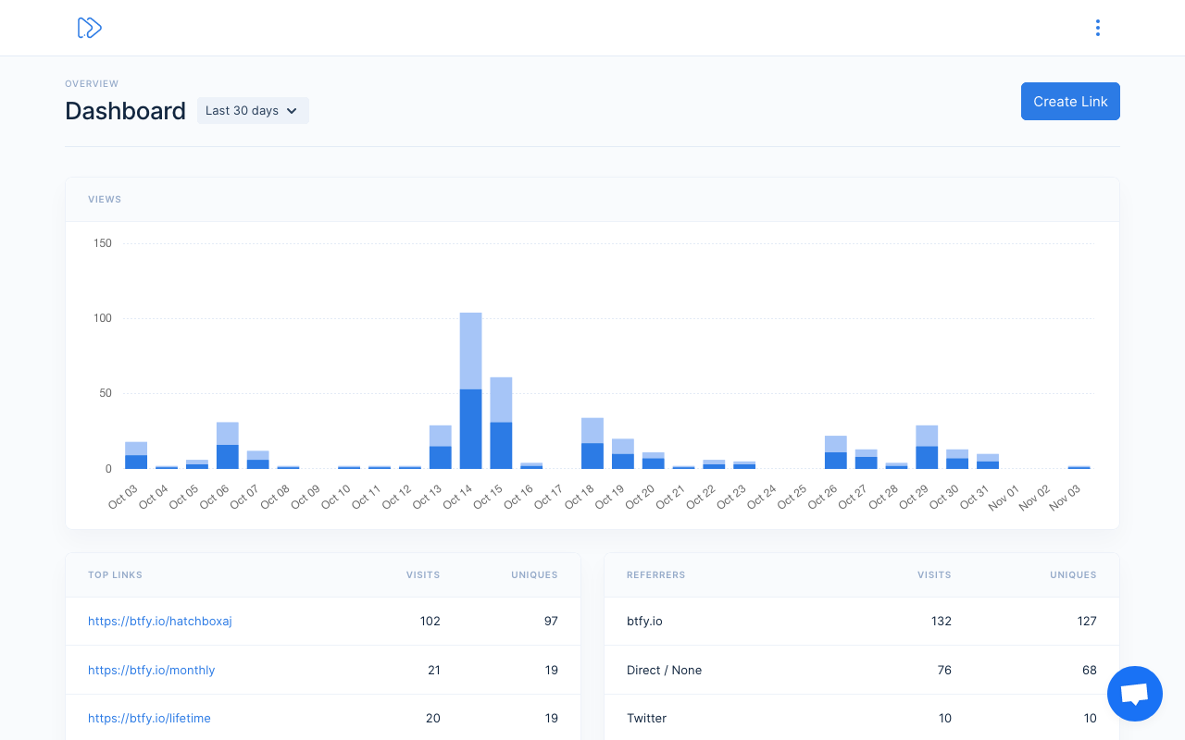Viewport: 1185px width, 740px height.
Task: Click the Uniques column header in Referrers
Action: [x=1073, y=575]
